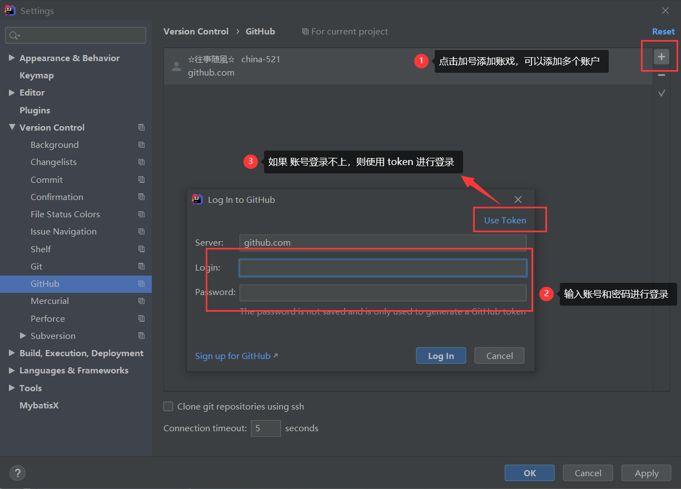
Task: Enable Clone git repositories using ssh
Action: pos(168,406)
